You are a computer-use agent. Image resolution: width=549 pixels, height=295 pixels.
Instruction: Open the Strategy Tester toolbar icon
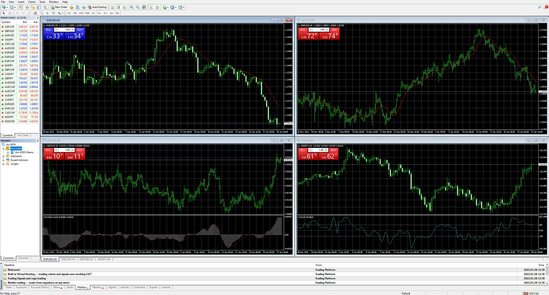tap(45, 7)
